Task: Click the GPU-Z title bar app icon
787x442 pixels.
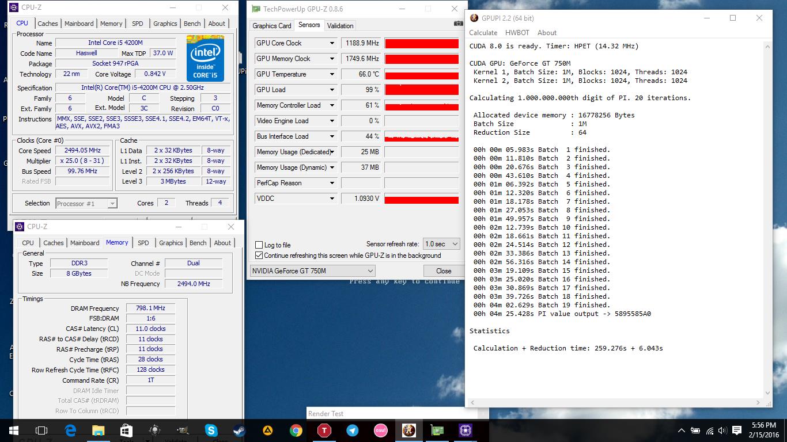Action: 256,9
